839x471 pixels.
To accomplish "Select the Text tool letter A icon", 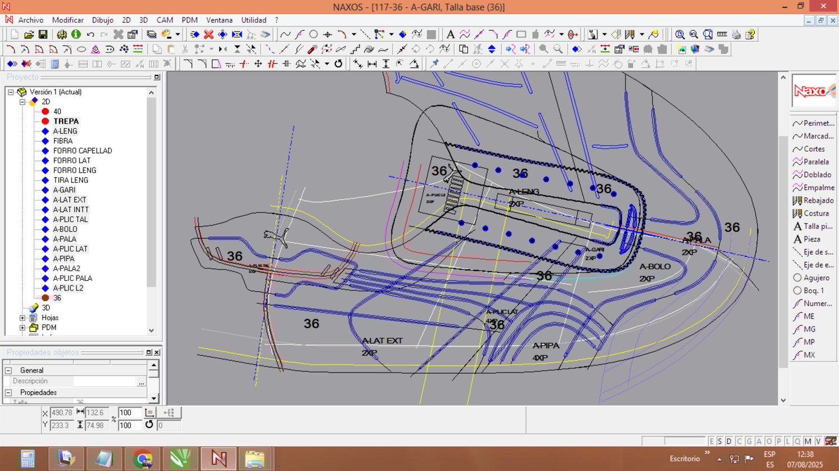I will click(450, 35).
